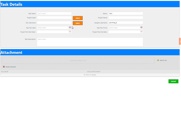The height and width of the screenshot is (113, 181).
Task: Expand the orange side panel tab
Action: click(x=180, y=41)
